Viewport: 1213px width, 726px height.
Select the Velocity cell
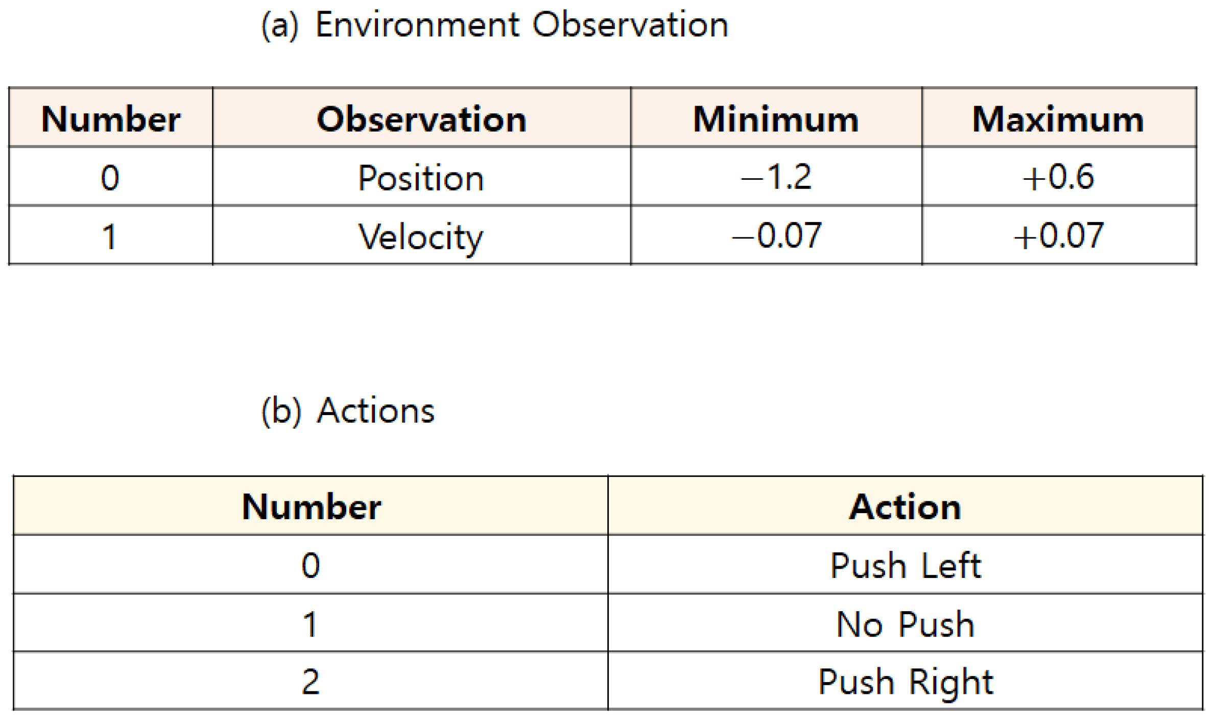[x=421, y=237]
